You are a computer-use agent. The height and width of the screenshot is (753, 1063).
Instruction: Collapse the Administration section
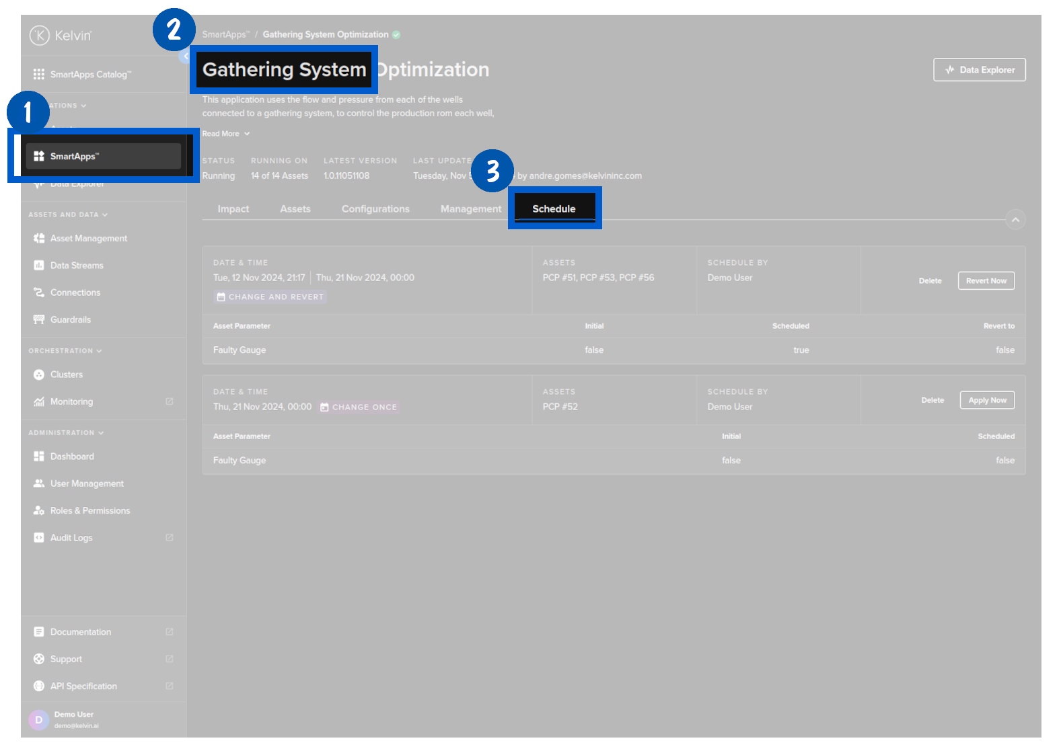click(101, 433)
